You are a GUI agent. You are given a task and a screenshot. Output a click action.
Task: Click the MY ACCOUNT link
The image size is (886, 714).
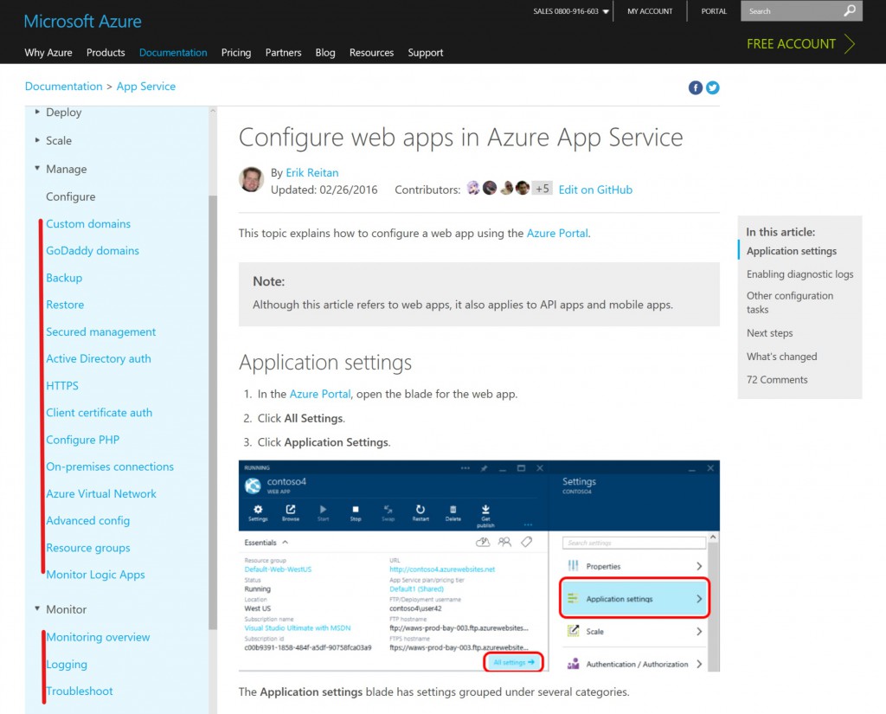tap(650, 11)
